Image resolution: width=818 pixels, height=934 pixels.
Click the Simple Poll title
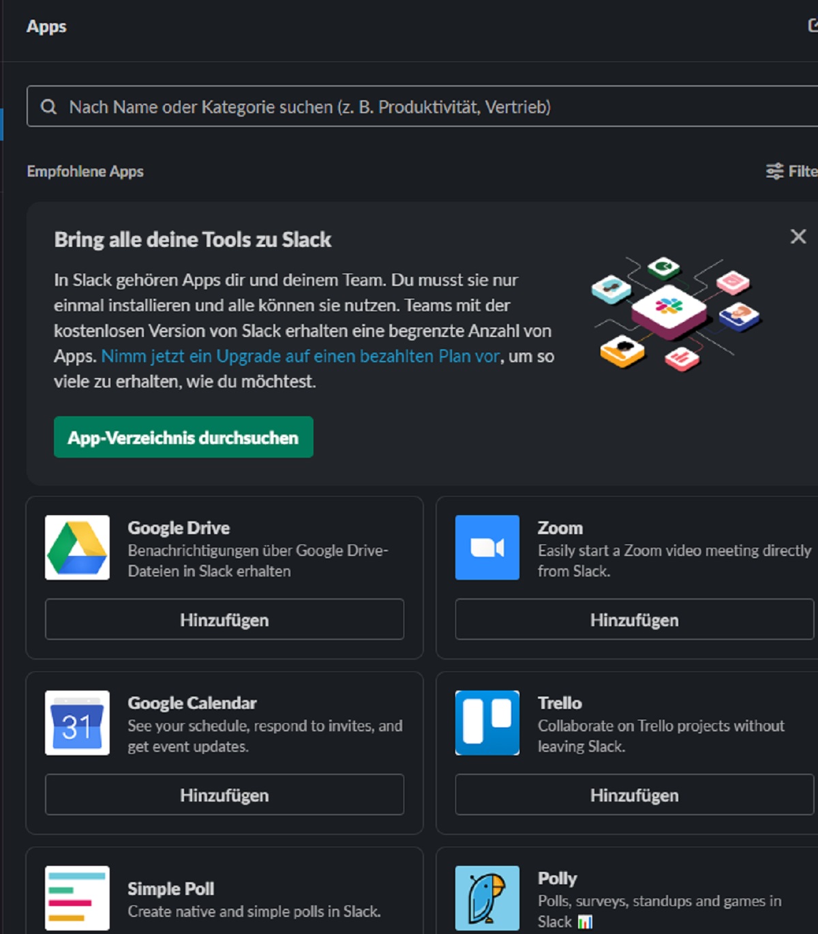click(171, 889)
